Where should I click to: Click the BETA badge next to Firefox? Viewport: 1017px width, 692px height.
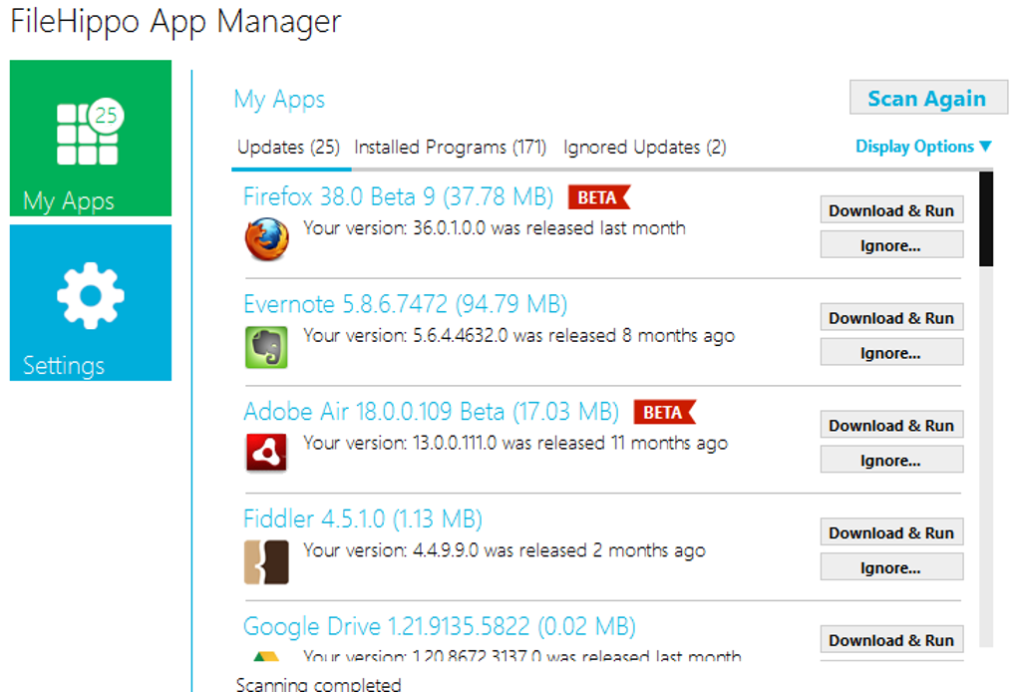click(598, 197)
